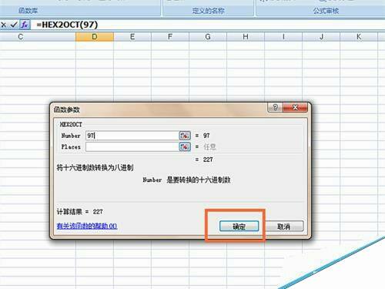
Task: Select column E header
Action: pos(132,37)
